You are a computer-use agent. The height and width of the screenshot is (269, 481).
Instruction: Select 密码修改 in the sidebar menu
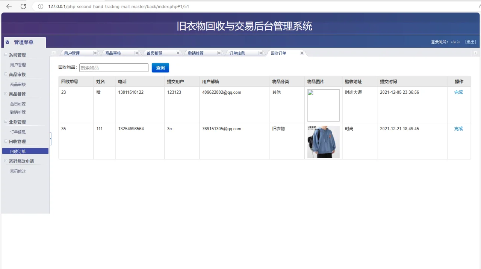point(18,171)
